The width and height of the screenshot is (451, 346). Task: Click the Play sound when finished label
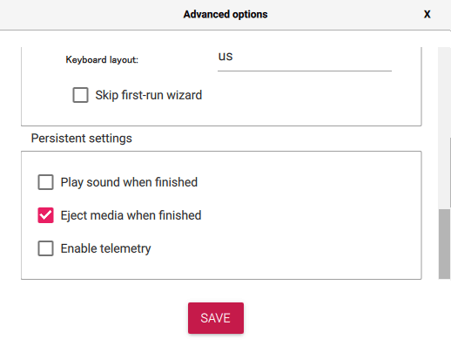click(x=129, y=182)
